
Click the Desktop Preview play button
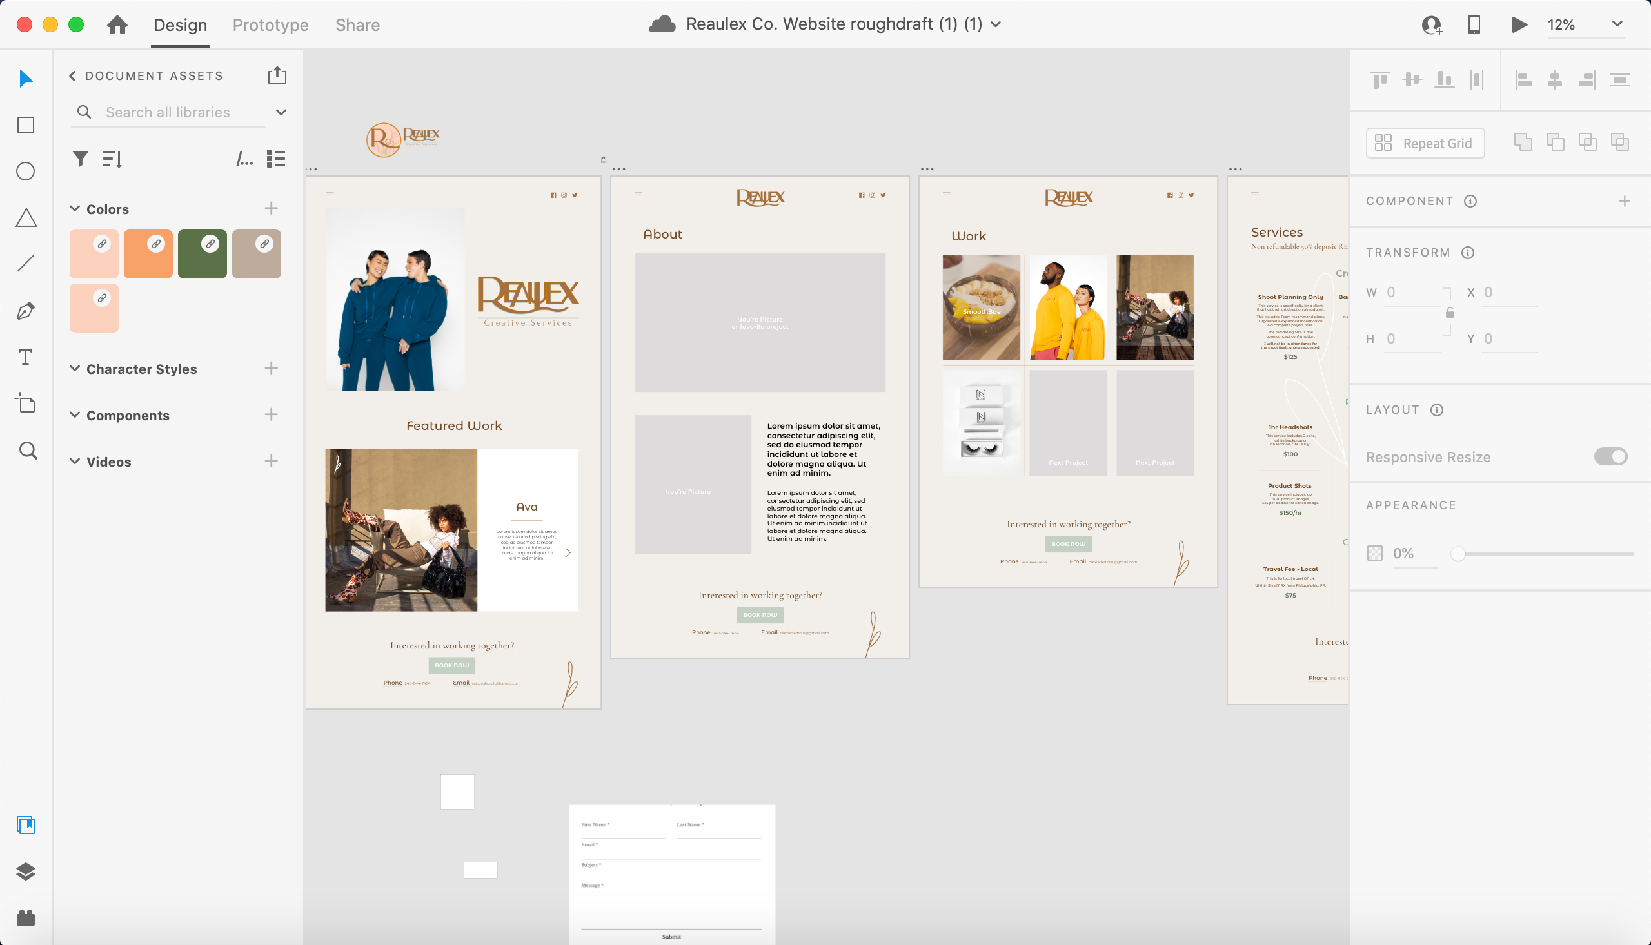coord(1519,24)
